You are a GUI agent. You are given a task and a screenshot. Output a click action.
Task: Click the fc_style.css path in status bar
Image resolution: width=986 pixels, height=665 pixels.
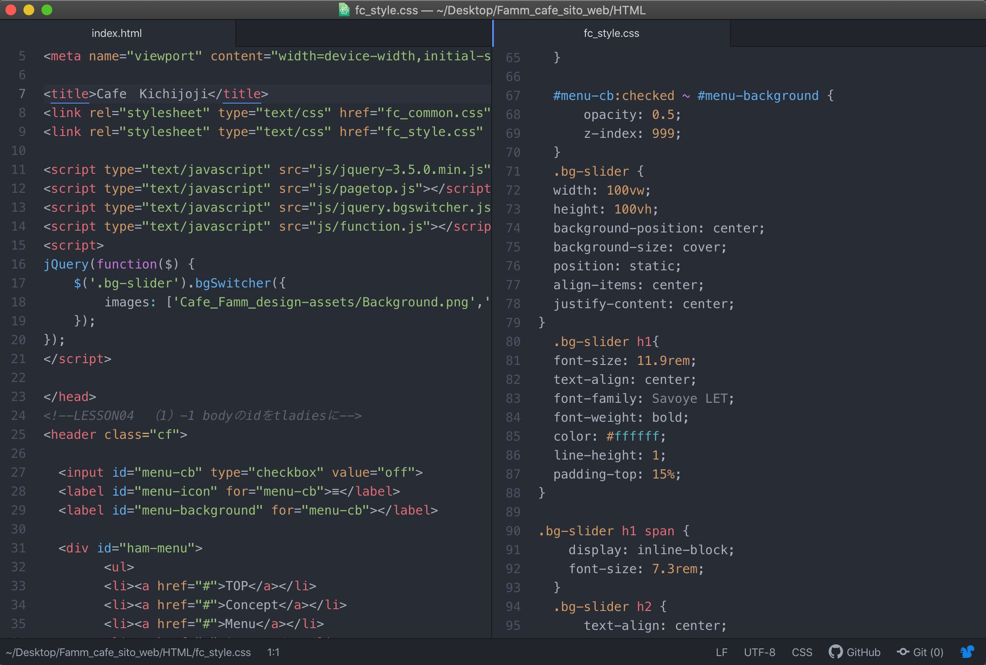125,652
